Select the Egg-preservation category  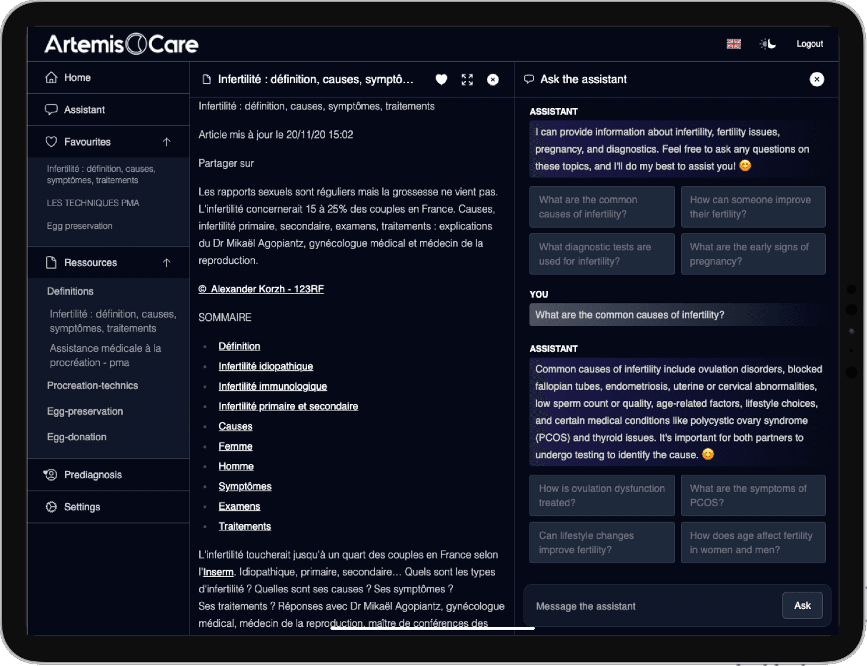(85, 411)
